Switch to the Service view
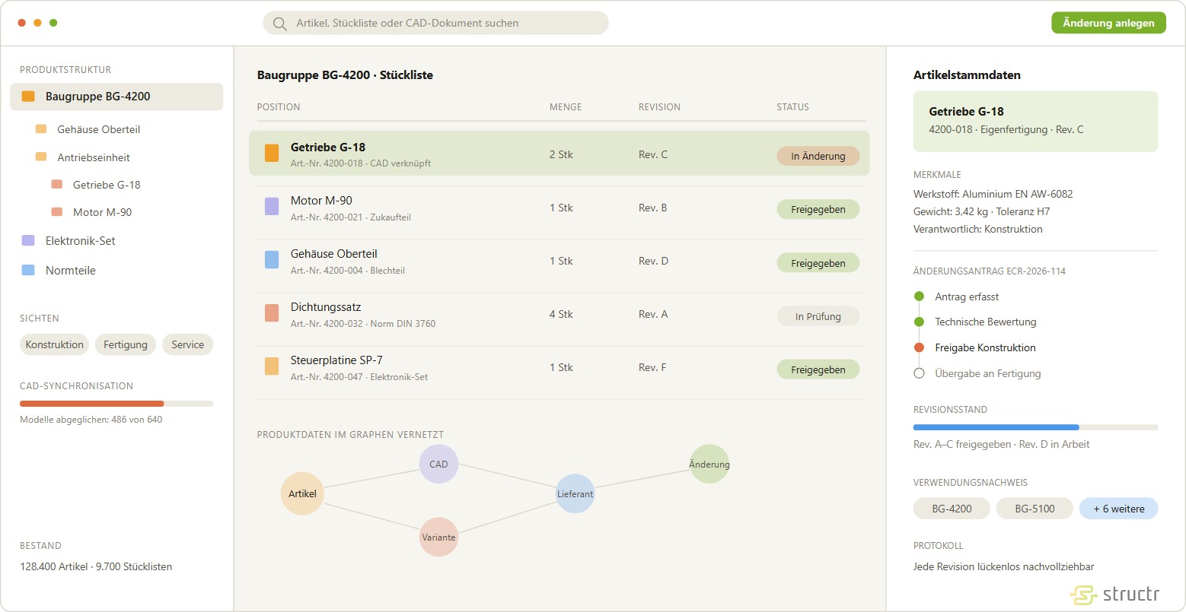The width and height of the screenshot is (1186, 612). point(188,344)
